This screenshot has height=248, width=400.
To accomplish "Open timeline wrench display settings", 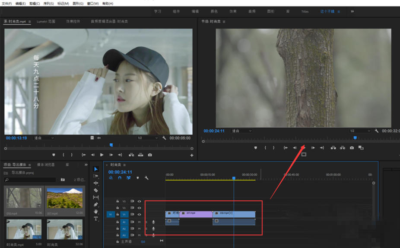I will click(146, 178).
